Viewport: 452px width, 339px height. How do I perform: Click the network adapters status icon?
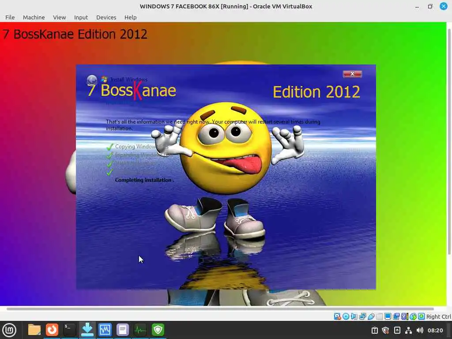pyautogui.click(x=363, y=316)
